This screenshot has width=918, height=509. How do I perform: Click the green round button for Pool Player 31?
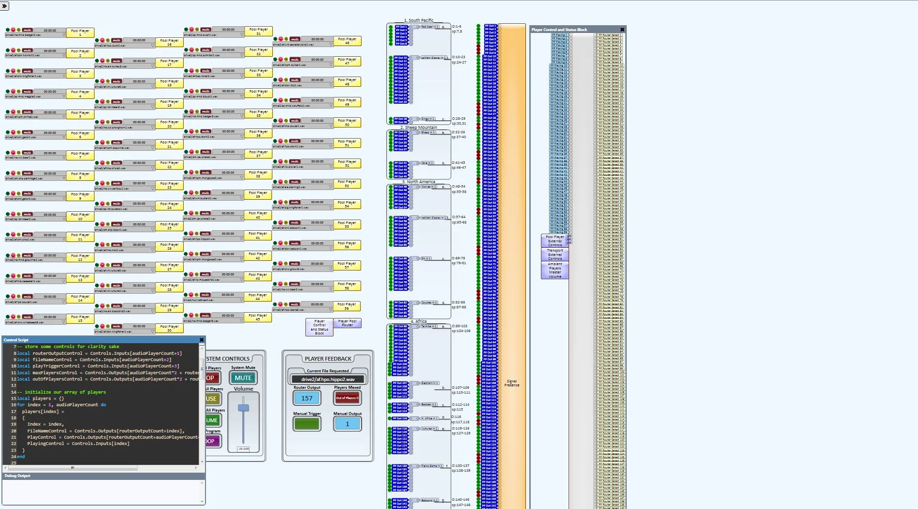186,30
